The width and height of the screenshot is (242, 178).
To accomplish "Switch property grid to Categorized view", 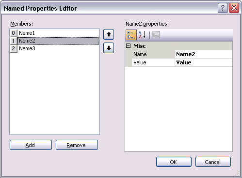I will point(131,35).
